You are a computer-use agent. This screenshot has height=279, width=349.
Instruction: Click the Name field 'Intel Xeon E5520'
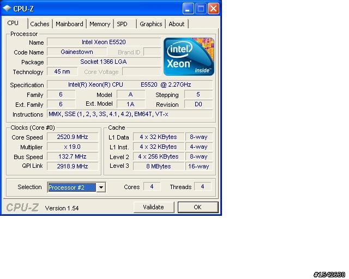104,42
